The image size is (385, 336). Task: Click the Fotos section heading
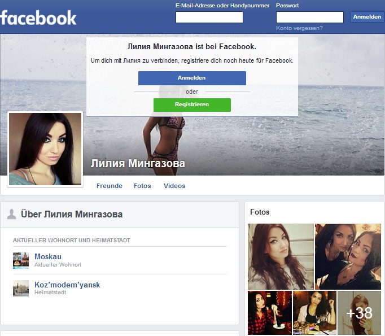point(260,212)
